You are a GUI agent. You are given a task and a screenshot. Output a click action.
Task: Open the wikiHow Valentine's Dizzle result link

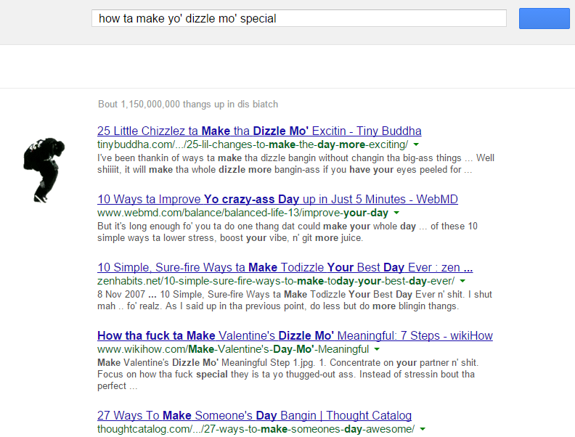coord(295,335)
